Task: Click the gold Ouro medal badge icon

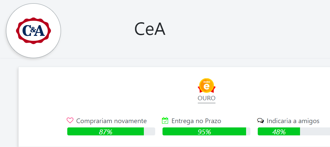Action: click(207, 86)
